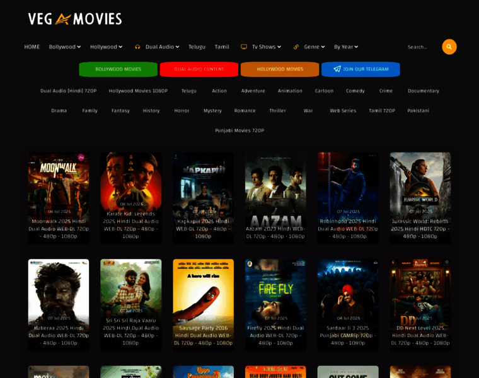The width and height of the screenshot is (479, 378).
Task: Open Punjabi Movies 720P link
Action: (x=239, y=130)
